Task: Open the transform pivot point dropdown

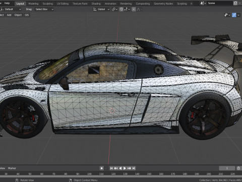Action: click(x=114, y=9)
